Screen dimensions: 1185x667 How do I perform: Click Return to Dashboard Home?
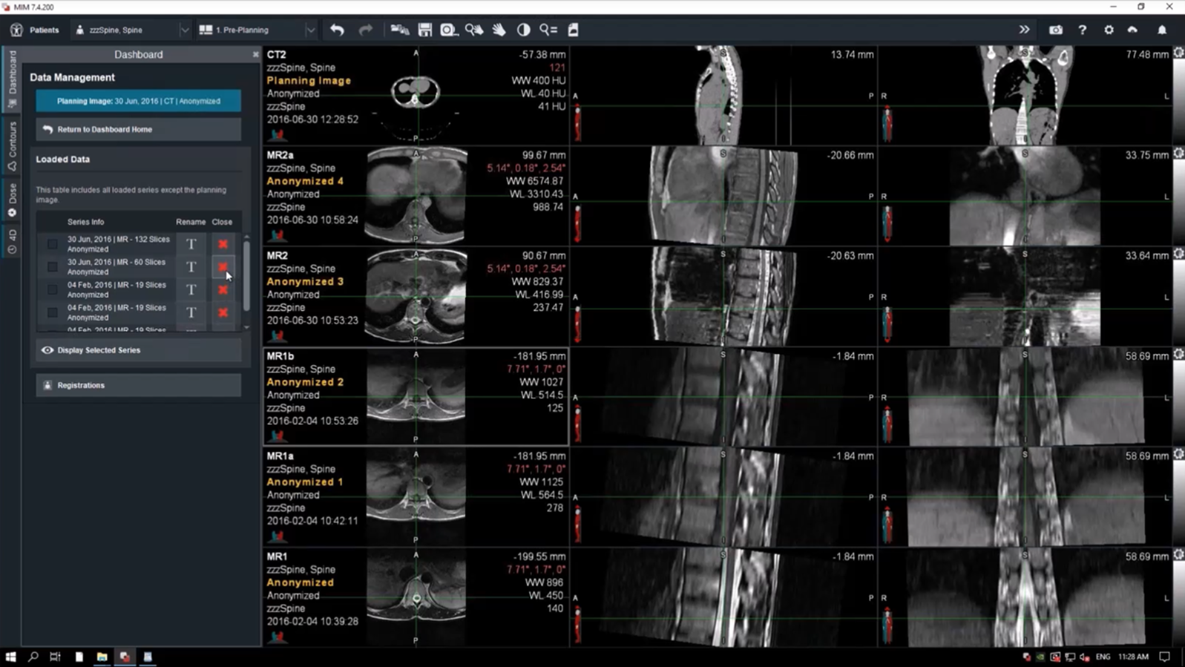[138, 129]
